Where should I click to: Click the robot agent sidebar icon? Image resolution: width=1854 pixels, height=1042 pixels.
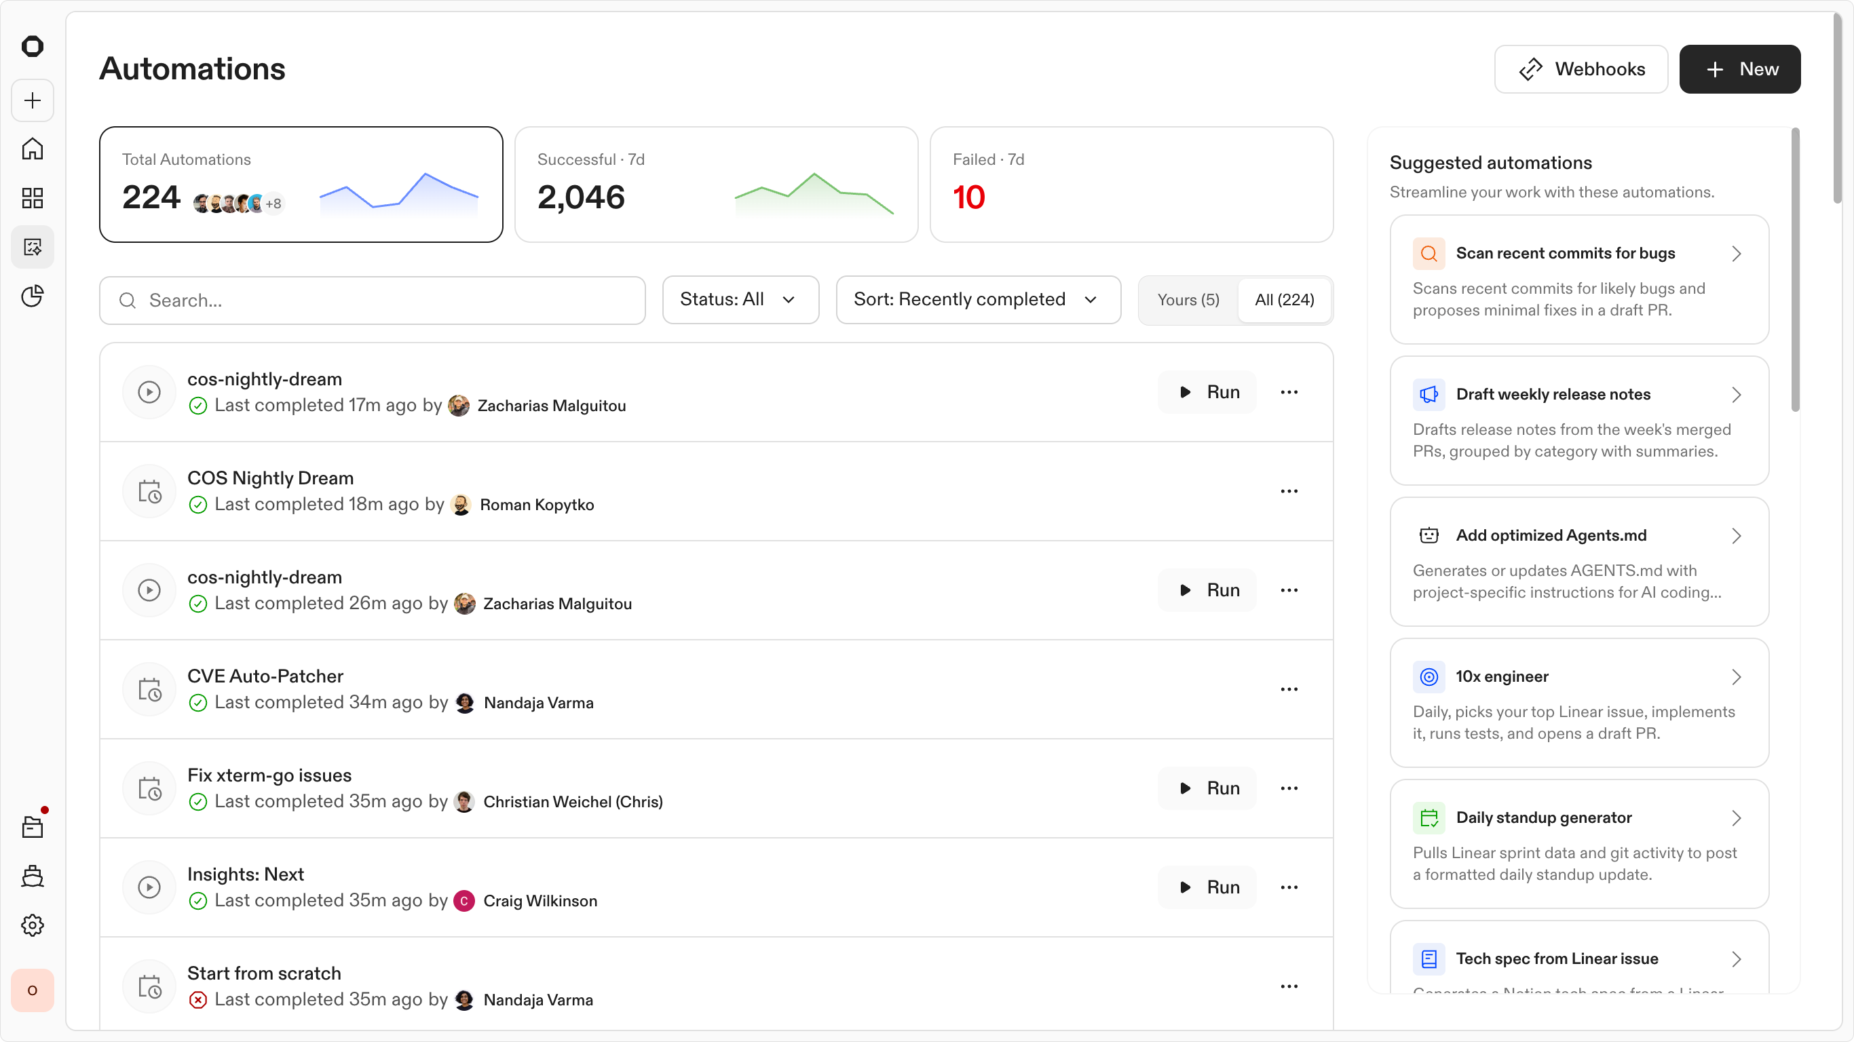point(33,876)
